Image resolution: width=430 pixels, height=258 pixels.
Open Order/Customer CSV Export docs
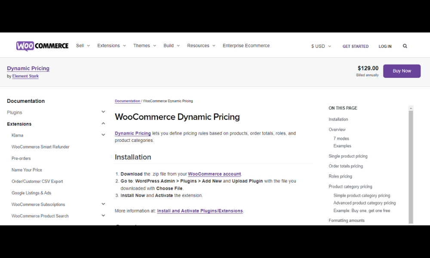tap(37, 181)
